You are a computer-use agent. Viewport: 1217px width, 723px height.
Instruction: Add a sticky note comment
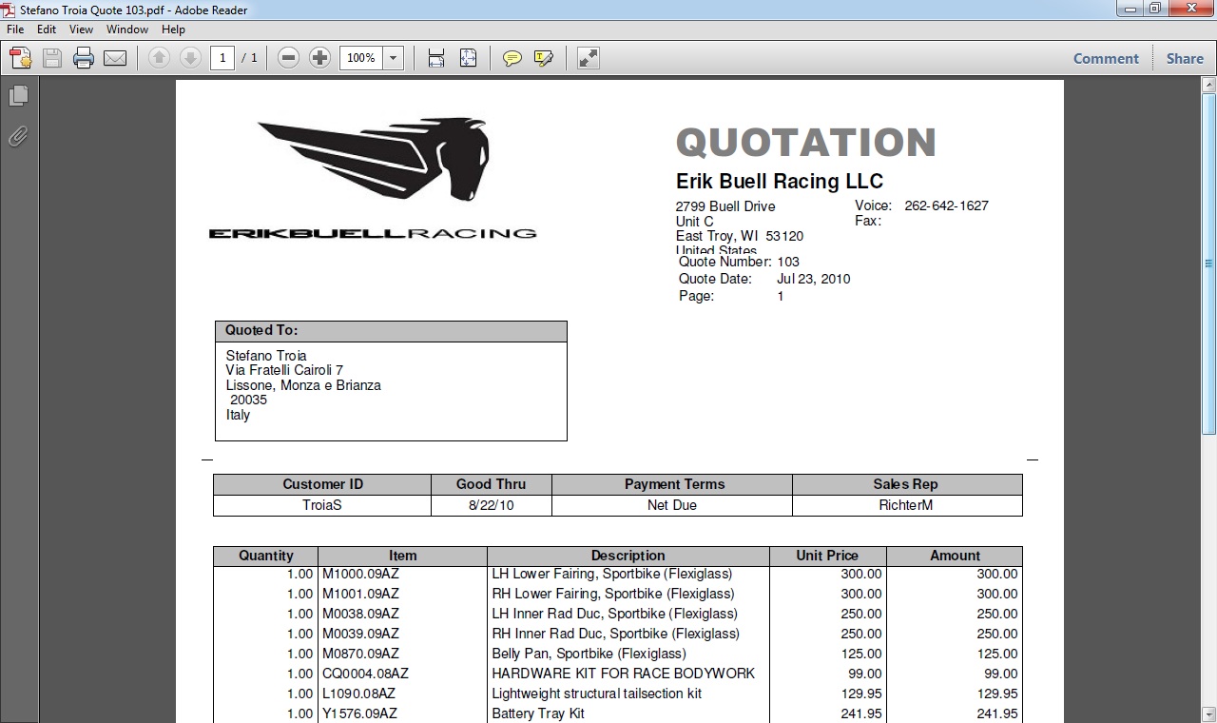(512, 58)
